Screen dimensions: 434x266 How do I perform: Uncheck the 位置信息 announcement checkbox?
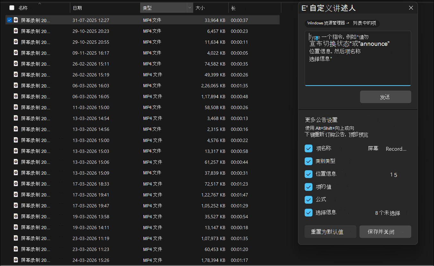[x=308, y=174]
